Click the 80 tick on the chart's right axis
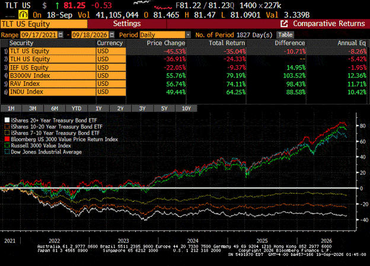Viewport: 370px width, 266px height. (x=363, y=126)
